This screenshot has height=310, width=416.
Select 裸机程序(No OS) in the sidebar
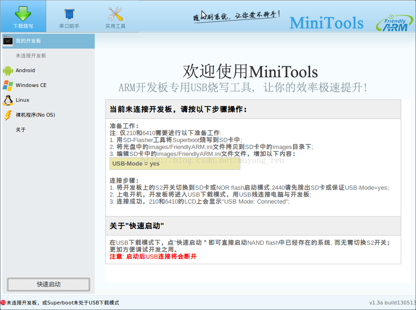(49, 115)
